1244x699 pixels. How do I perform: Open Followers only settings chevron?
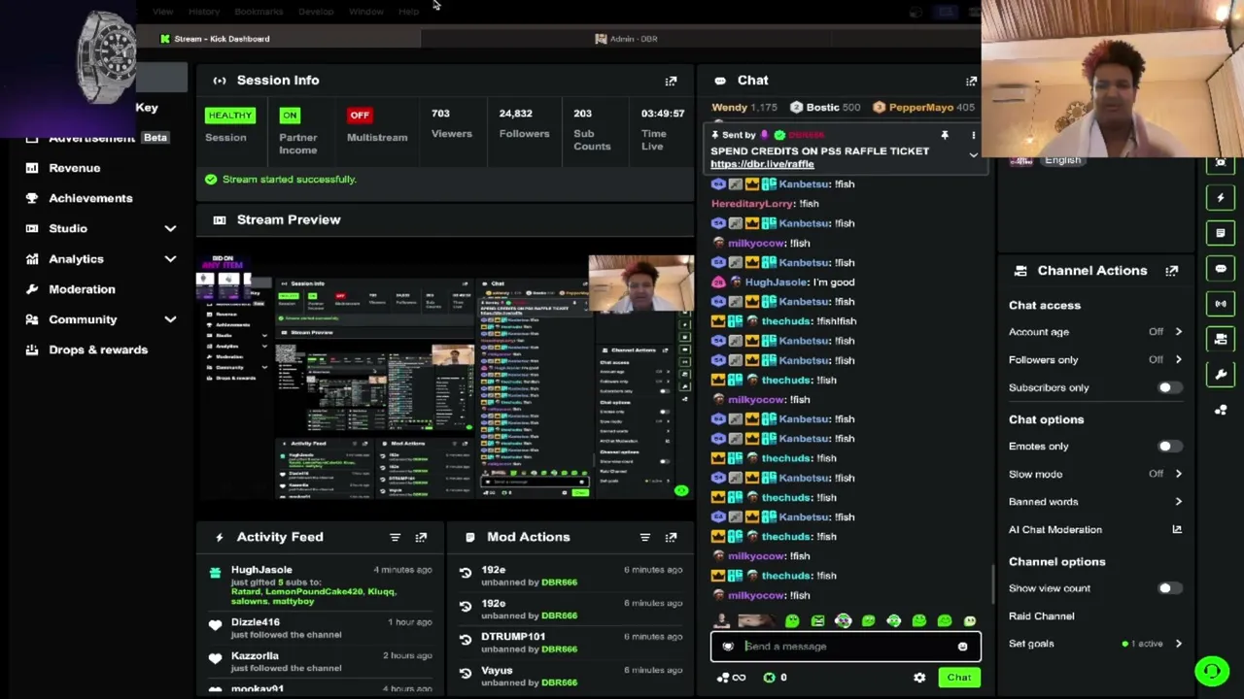point(1178,360)
